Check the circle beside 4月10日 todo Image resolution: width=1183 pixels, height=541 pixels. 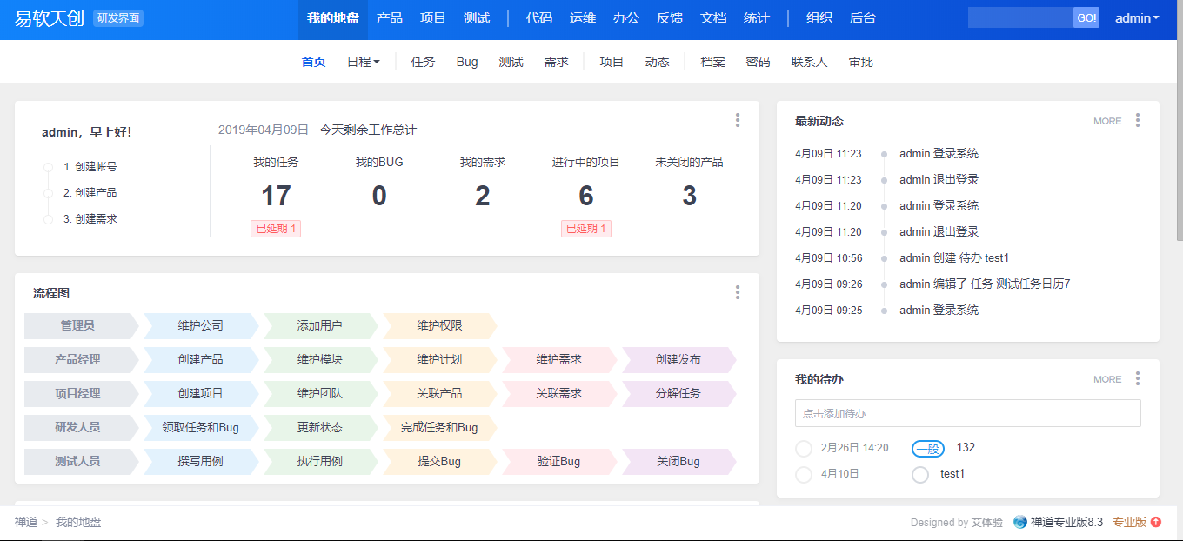[804, 475]
